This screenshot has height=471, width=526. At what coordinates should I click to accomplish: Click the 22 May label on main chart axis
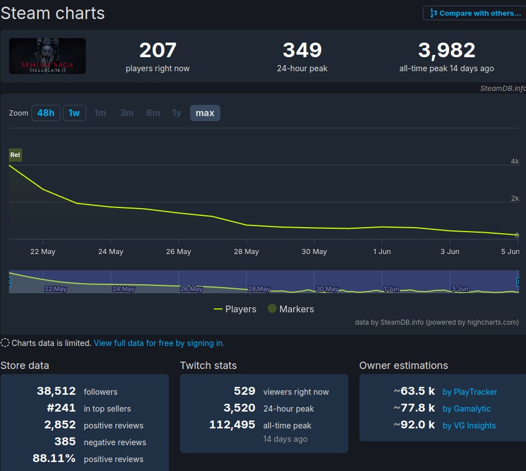coord(43,252)
